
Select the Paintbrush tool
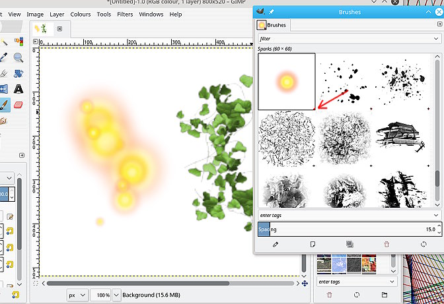4,104
